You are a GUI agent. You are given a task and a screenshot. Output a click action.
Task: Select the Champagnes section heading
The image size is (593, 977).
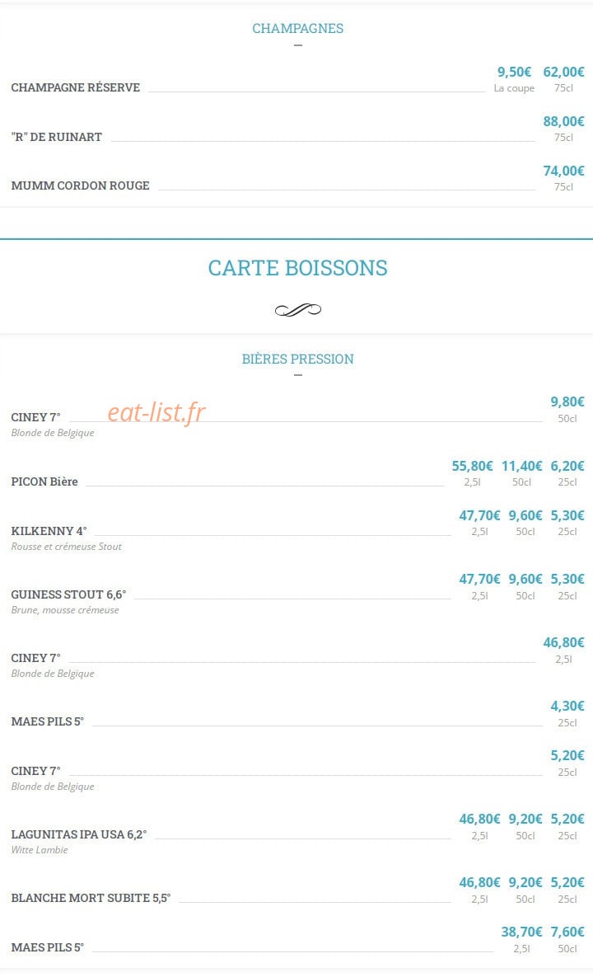click(297, 28)
